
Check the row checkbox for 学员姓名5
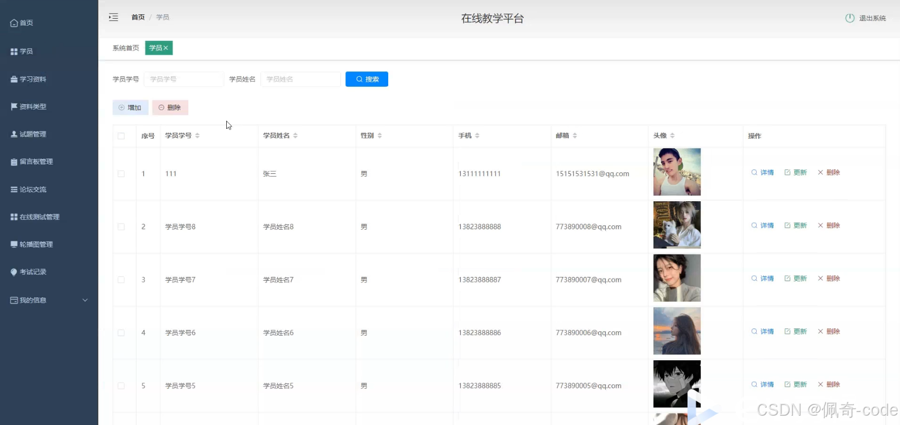pos(121,386)
